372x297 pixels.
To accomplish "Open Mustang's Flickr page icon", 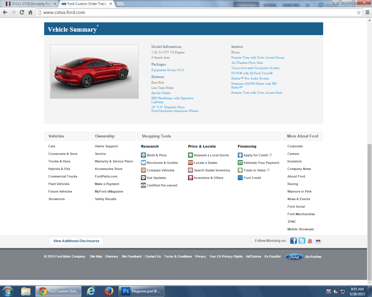I will click(x=318, y=241).
